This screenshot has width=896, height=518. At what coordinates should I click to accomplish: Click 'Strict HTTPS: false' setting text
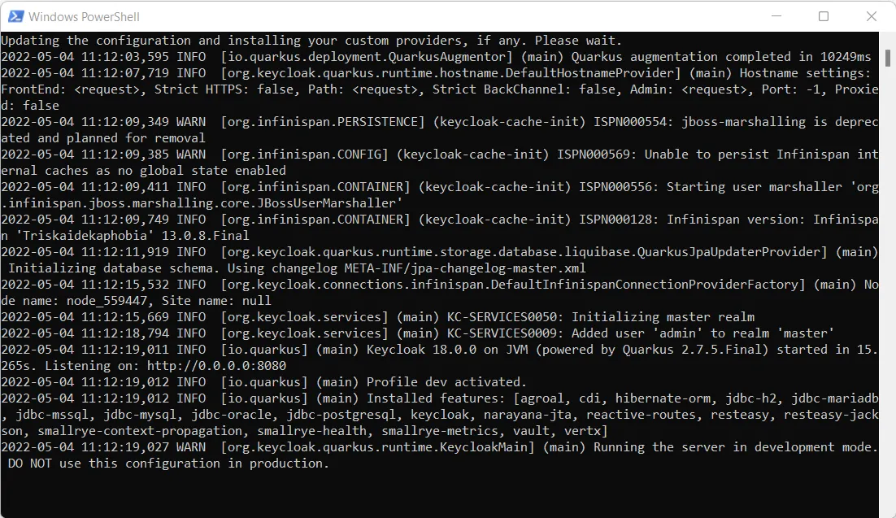(x=224, y=89)
